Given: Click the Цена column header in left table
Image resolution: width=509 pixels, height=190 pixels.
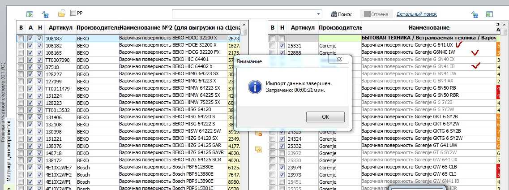Looking at the screenshot, I should point(234,28).
